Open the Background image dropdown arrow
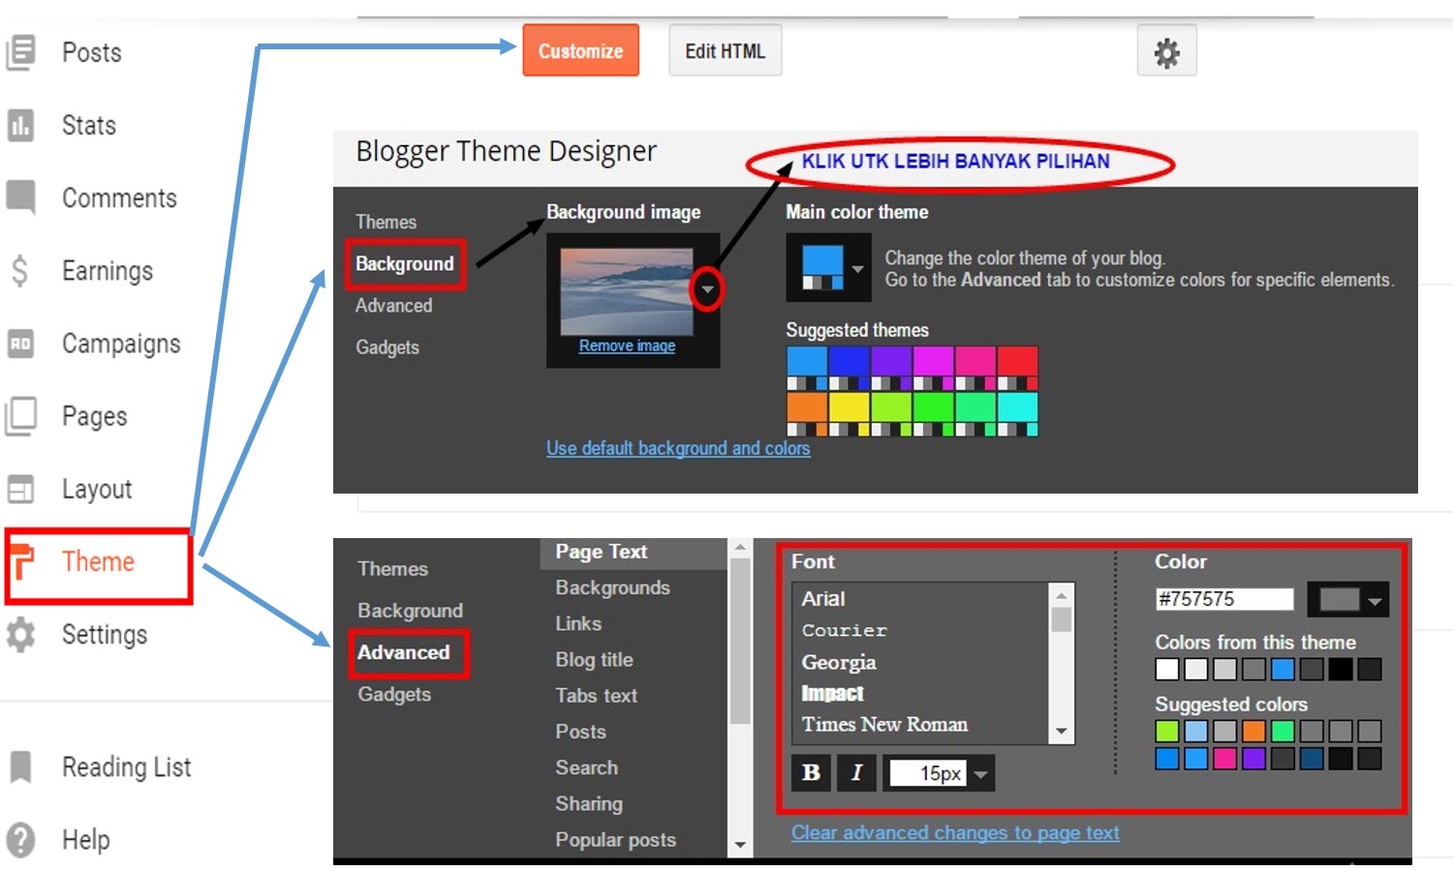1453x871 pixels. coord(707,289)
